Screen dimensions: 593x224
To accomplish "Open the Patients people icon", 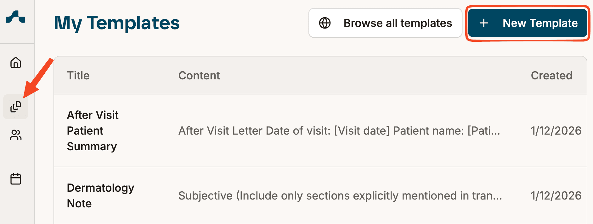I will 16,135.
